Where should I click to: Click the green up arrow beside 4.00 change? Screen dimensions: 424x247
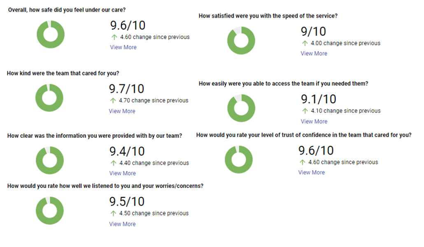click(305, 43)
